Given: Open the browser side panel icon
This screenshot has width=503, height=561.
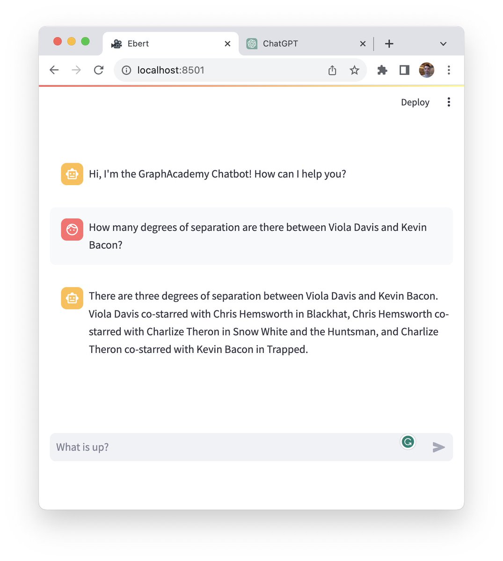Looking at the screenshot, I should pos(404,70).
